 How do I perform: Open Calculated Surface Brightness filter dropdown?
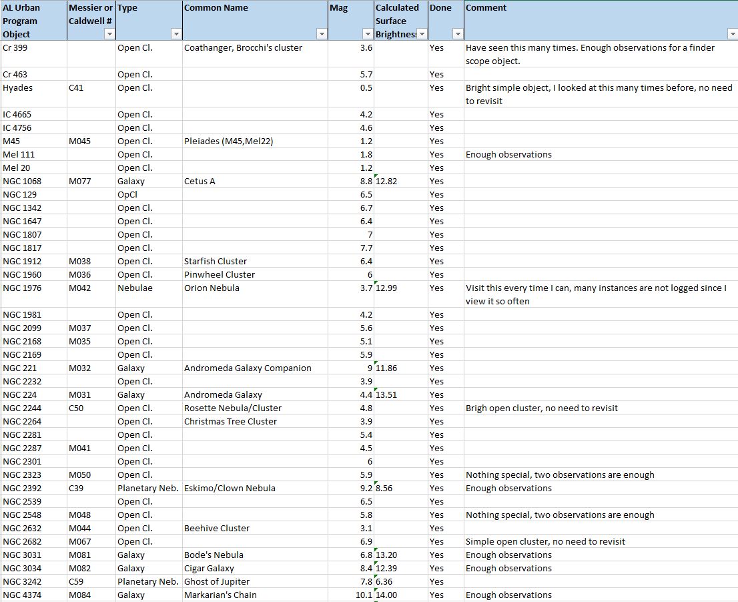[421, 34]
